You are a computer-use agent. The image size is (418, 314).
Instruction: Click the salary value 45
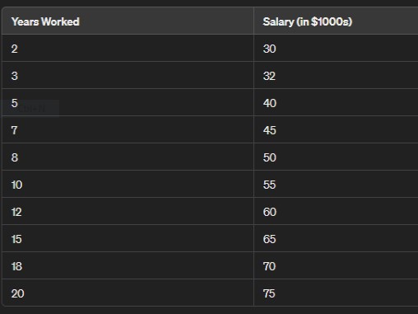point(269,130)
